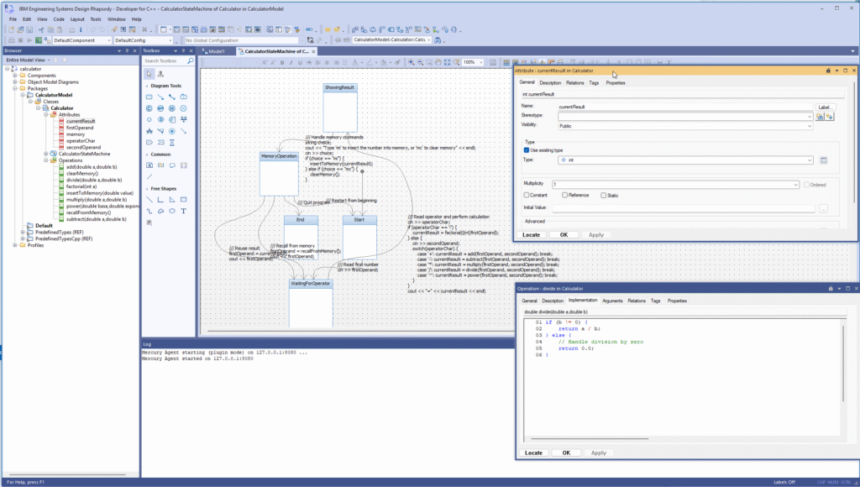Click the Bold formatting icon
Screen dimensions: 860x487
coord(282,62)
